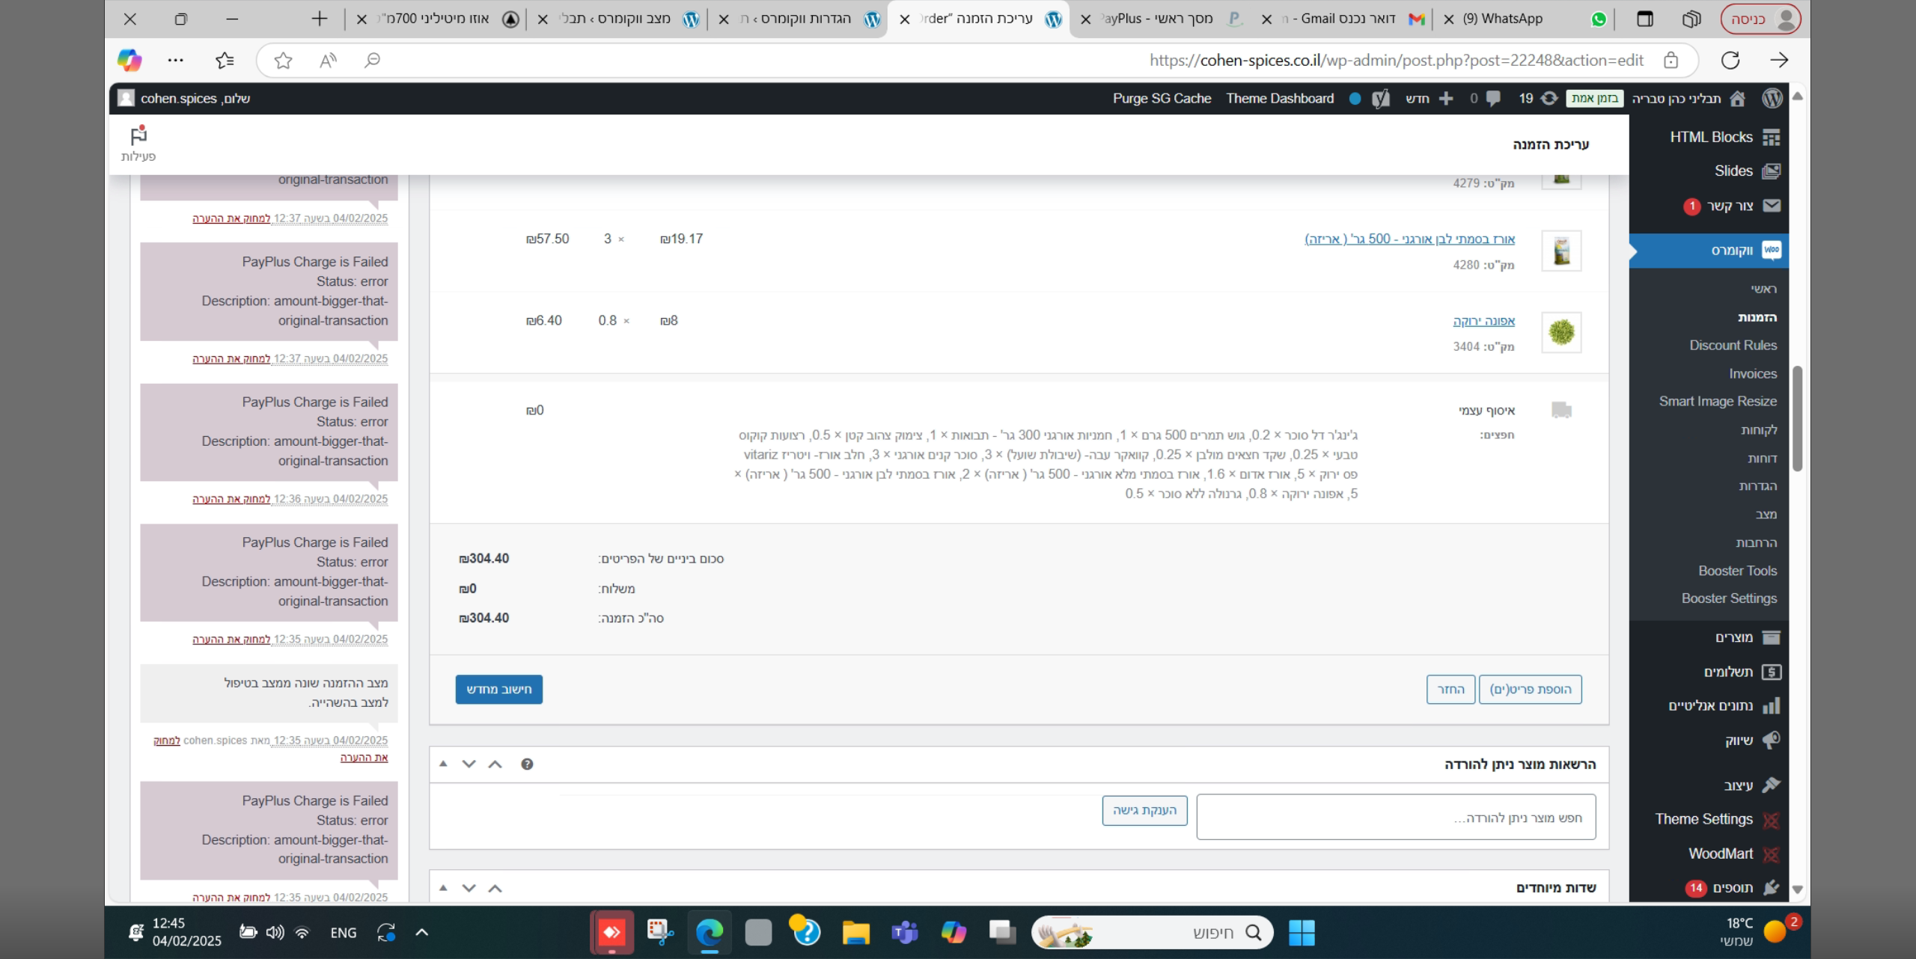Click the WordPress logo in admin bar
Image resolution: width=1916 pixels, height=959 pixels.
[x=1772, y=99]
